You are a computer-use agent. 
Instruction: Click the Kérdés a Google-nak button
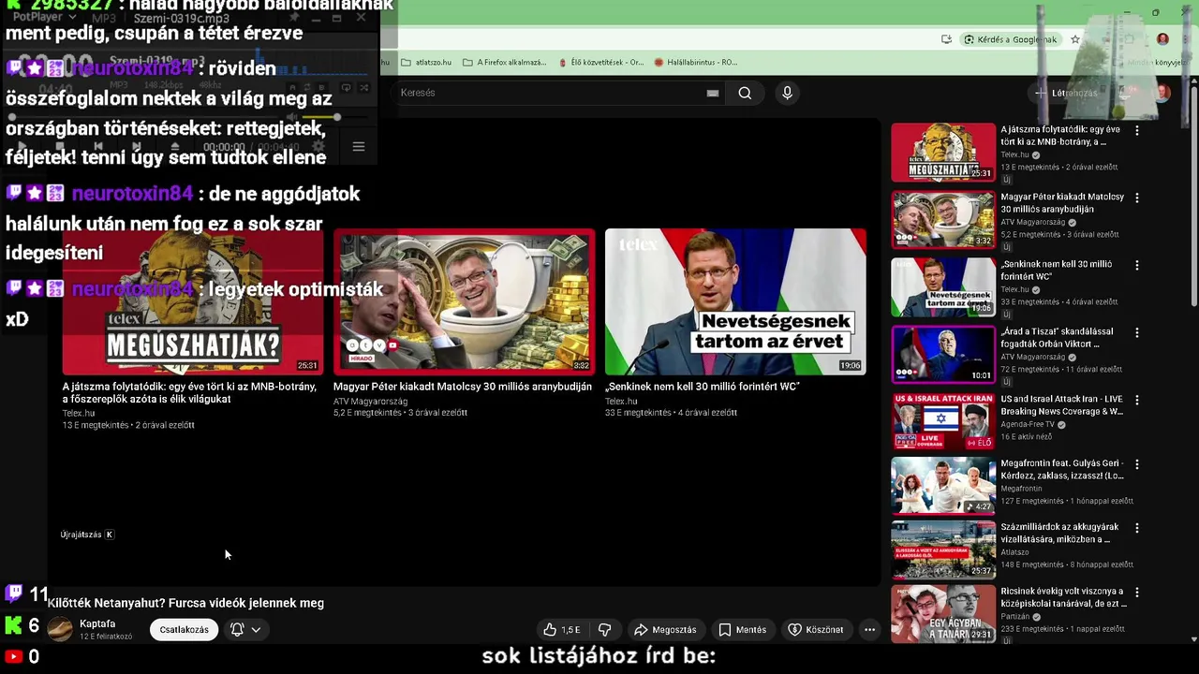tap(1009, 39)
